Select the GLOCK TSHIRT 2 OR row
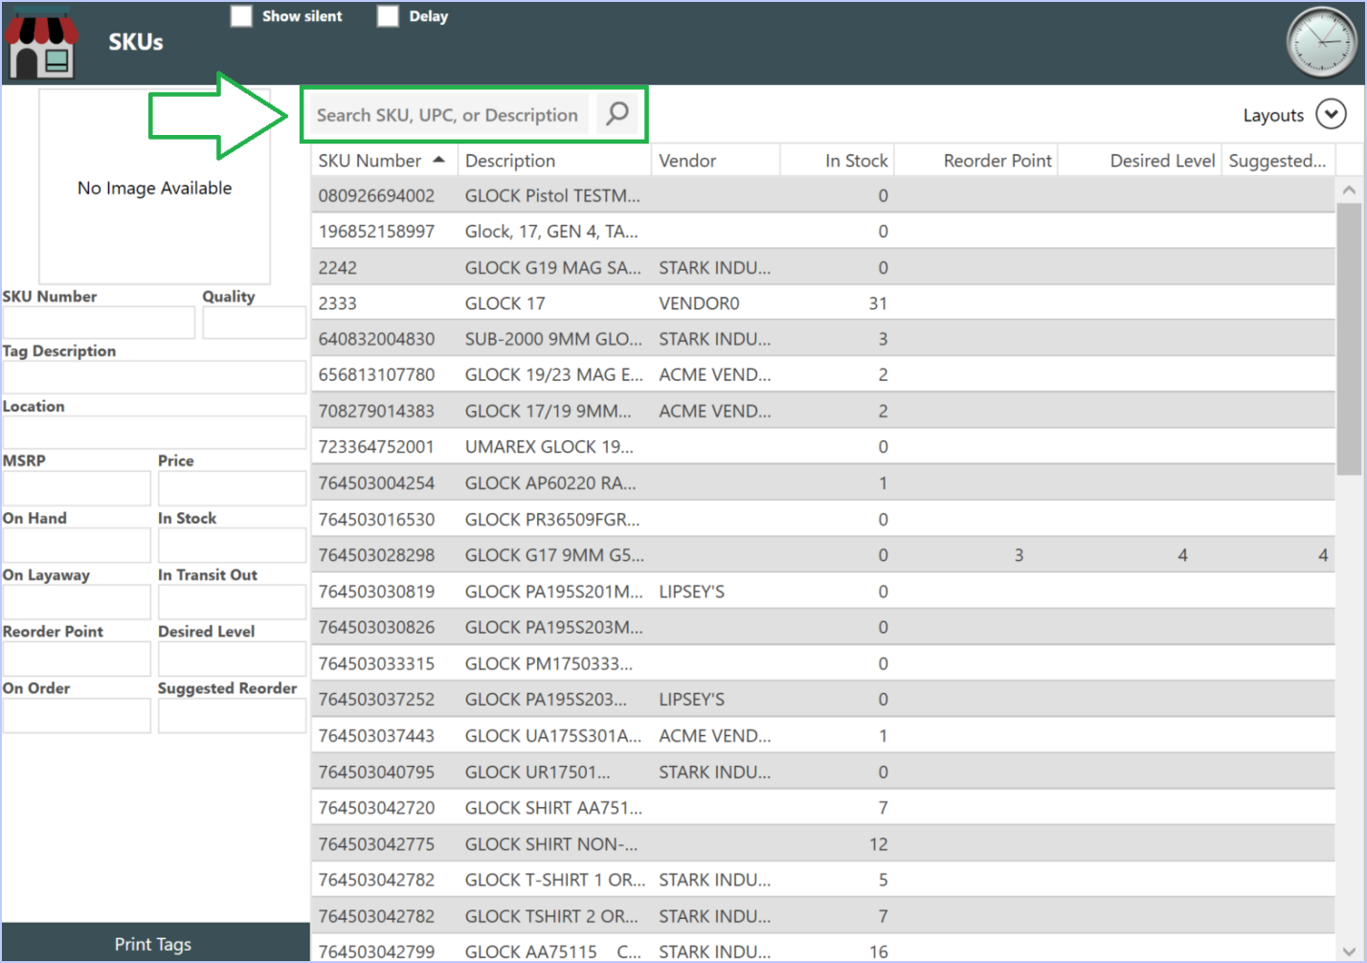Image resolution: width=1367 pixels, height=963 pixels. tap(823, 916)
